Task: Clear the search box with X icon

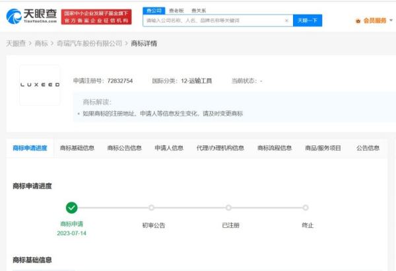Action: click(286, 20)
